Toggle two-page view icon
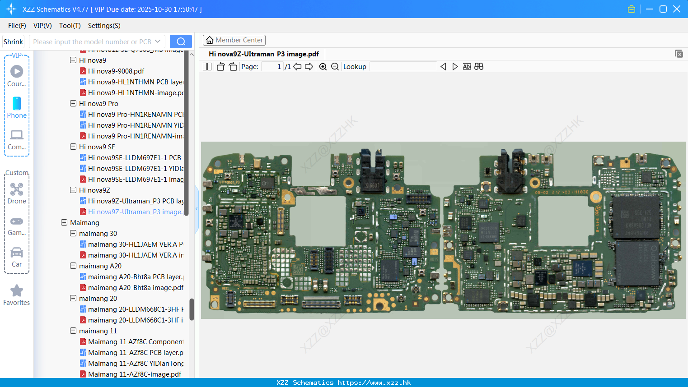 tap(207, 67)
